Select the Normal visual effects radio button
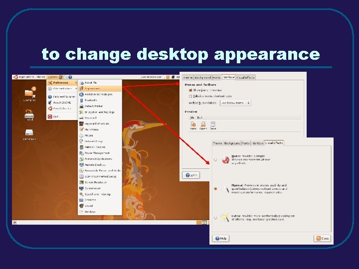Image resolution: width=359 pixels, height=269 pixels. tap(215, 189)
